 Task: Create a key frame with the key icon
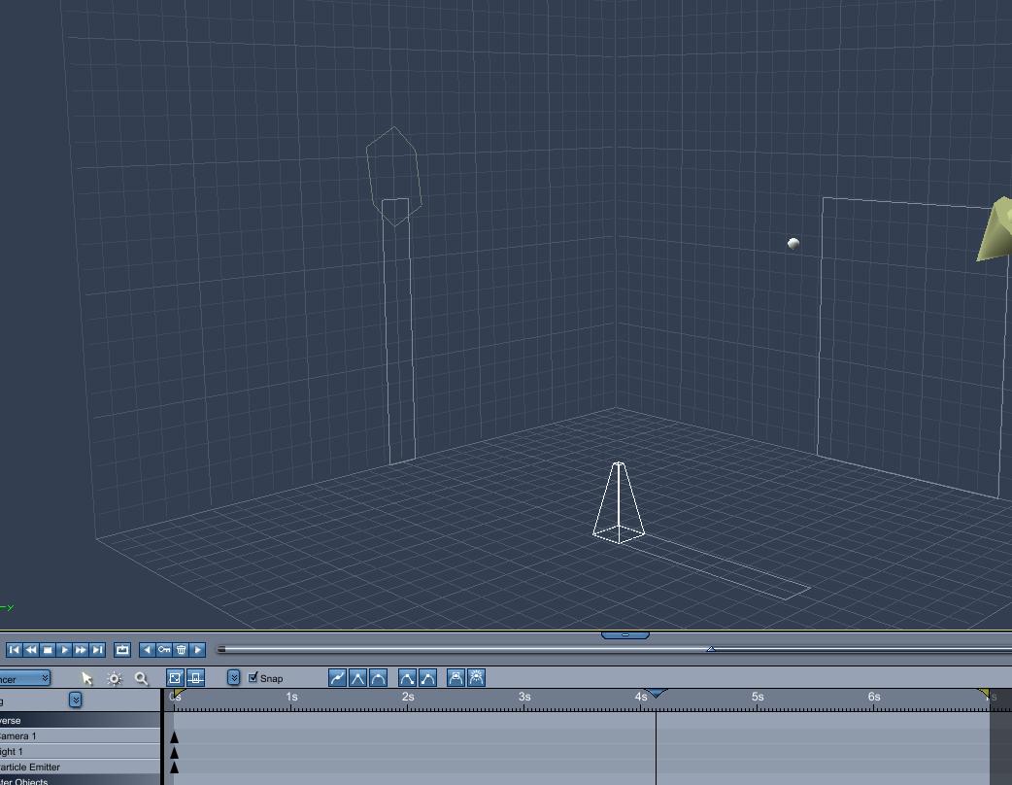pyautogui.click(x=164, y=650)
